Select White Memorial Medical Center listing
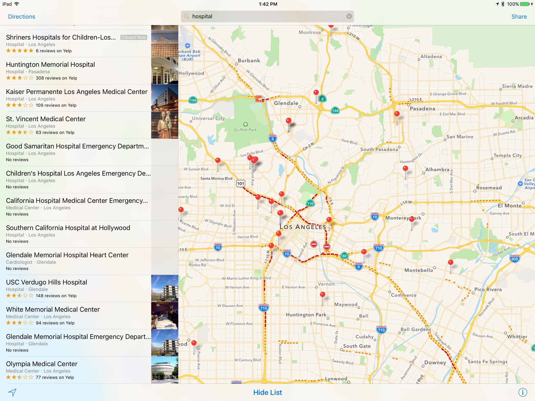 76,316
